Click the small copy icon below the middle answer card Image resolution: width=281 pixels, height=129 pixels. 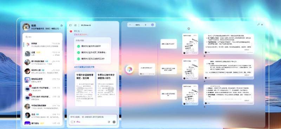[205, 81]
